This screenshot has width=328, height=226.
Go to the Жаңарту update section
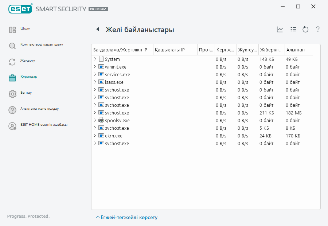[x=28, y=61]
